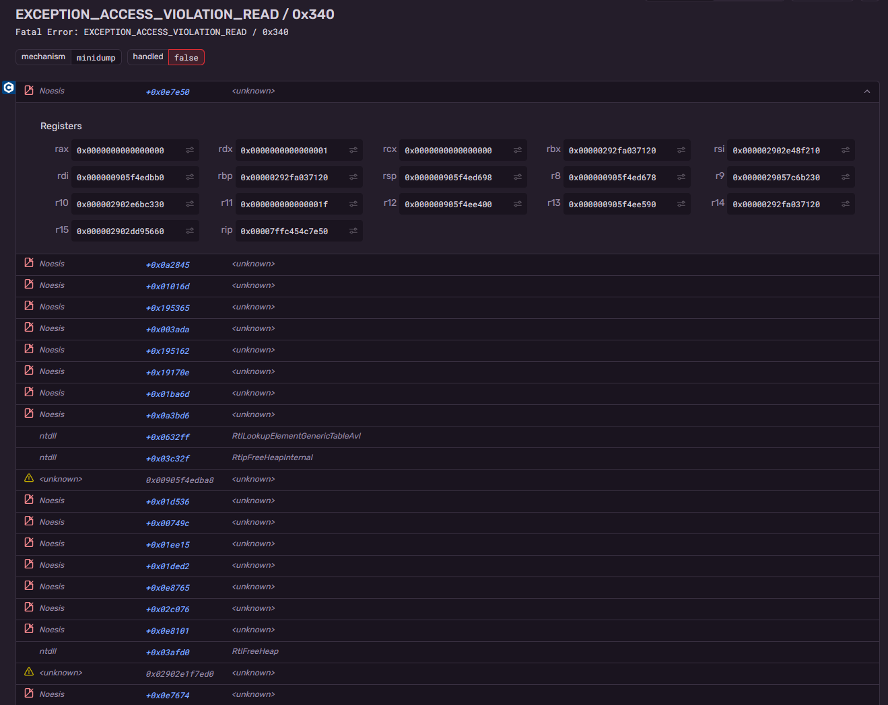Toggle value format for the r12 register
This screenshot has height=705, width=888.
point(518,204)
